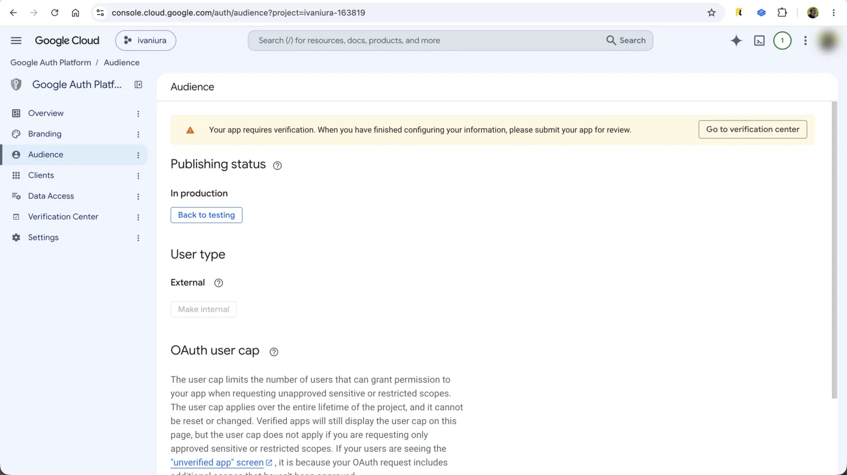Expand more options for Branding
The image size is (847, 475).
[x=138, y=134]
